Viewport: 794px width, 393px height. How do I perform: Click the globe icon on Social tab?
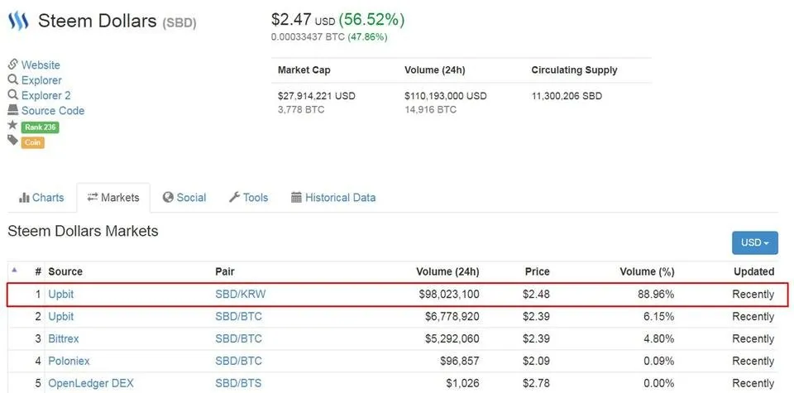pos(168,198)
